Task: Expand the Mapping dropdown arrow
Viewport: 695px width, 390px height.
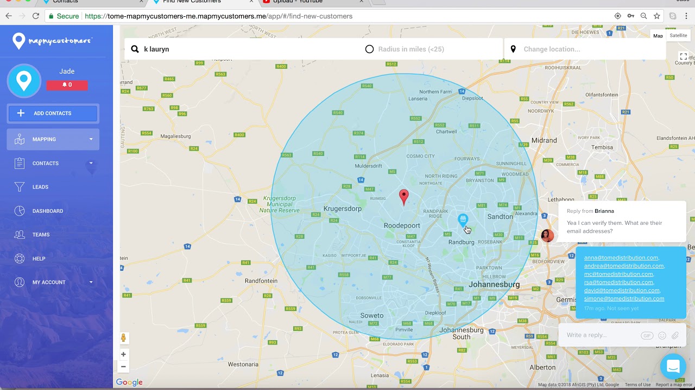Action: (91, 139)
